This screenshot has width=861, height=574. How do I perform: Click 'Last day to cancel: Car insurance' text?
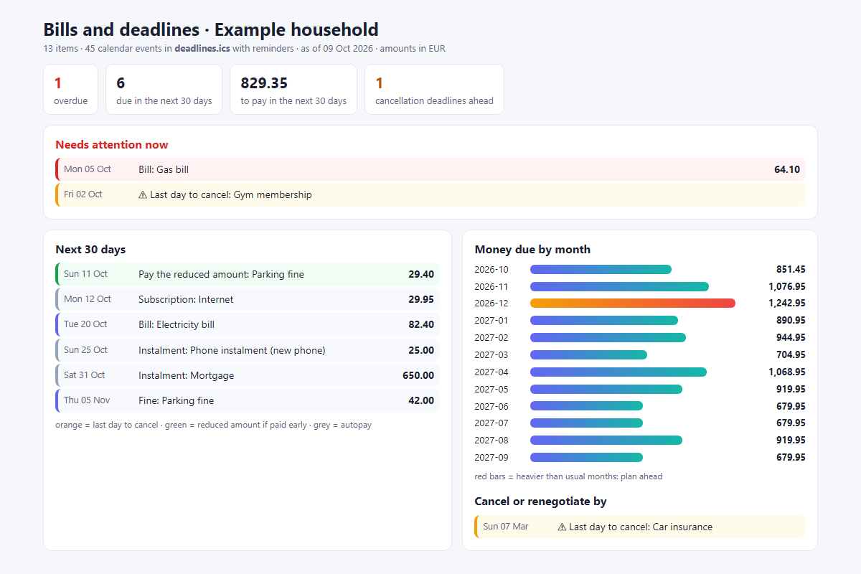pos(641,527)
